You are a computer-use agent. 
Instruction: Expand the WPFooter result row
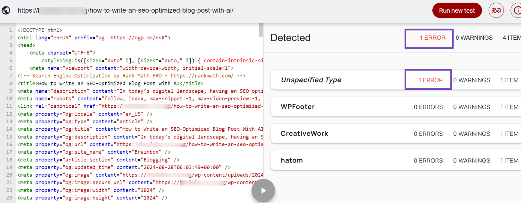click(298, 107)
